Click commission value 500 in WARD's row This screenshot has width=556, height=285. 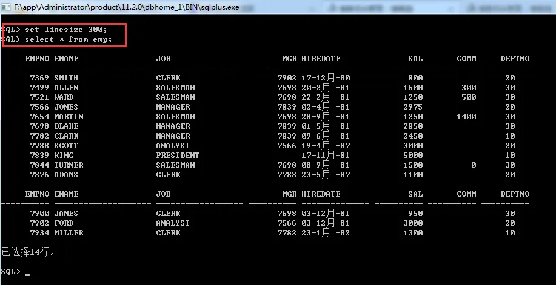469,97
